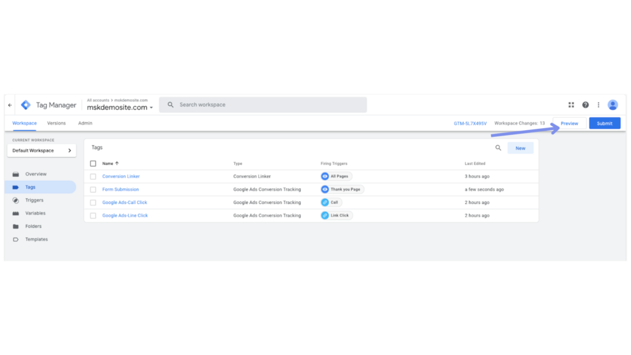This screenshot has width=631, height=355.
Task: Focus the Search workspace input field
Action: 263,105
